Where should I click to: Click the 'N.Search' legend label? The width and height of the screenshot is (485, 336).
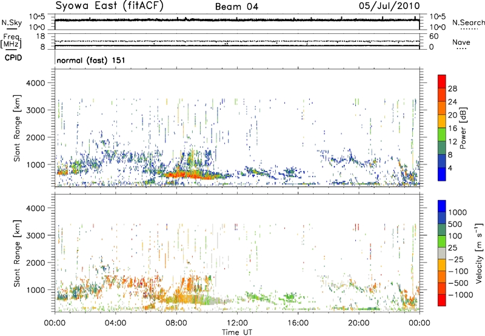[468, 22]
